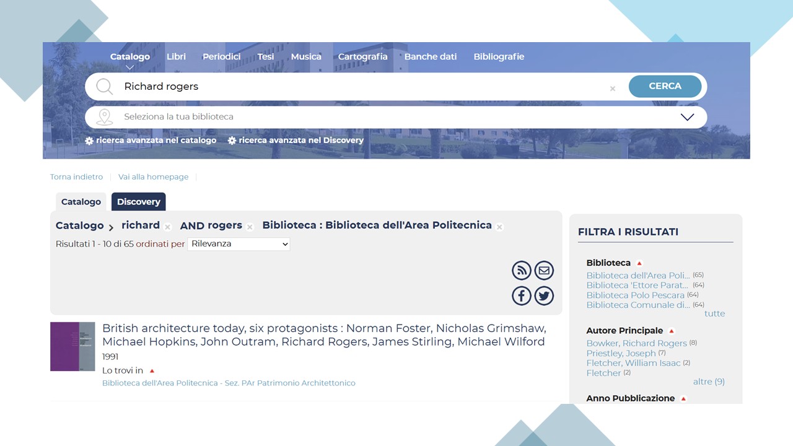
Task: Share results via Twitter icon
Action: coord(544,296)
